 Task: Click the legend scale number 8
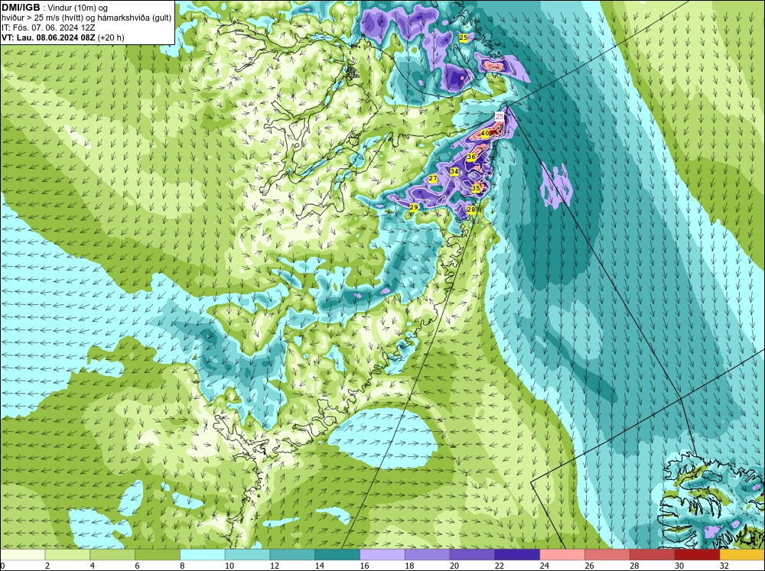[x=183, y=566]
